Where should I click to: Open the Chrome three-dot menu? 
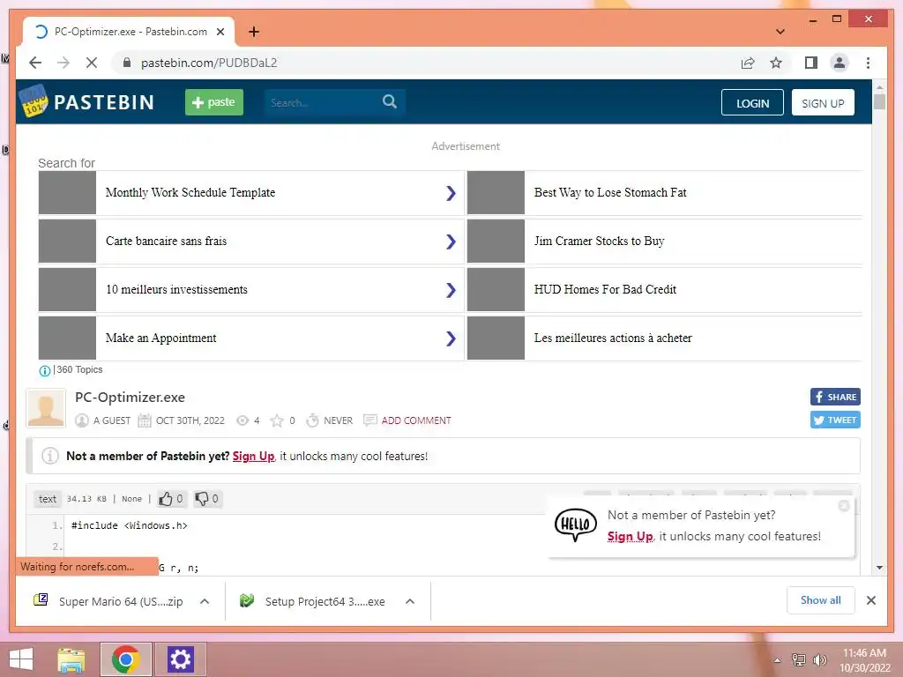click(868, 63)
